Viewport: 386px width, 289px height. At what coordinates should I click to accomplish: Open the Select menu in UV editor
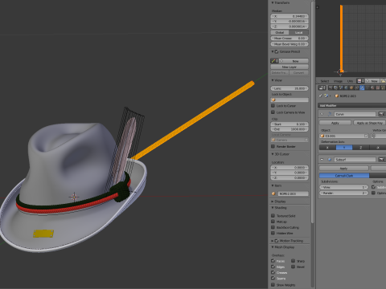[x=325, y=81]
